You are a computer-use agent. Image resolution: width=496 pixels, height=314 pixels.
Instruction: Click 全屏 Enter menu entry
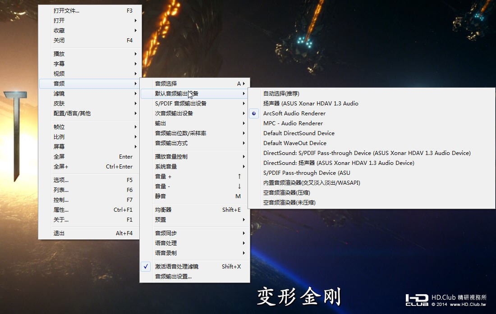tap(90, 157)
